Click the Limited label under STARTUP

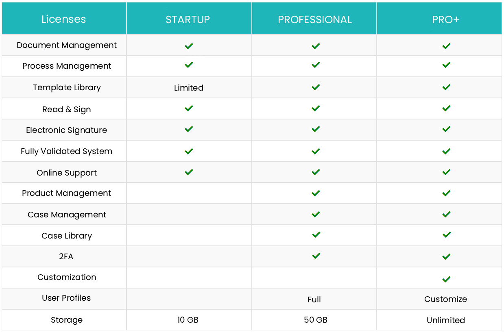tap(189, 88)
